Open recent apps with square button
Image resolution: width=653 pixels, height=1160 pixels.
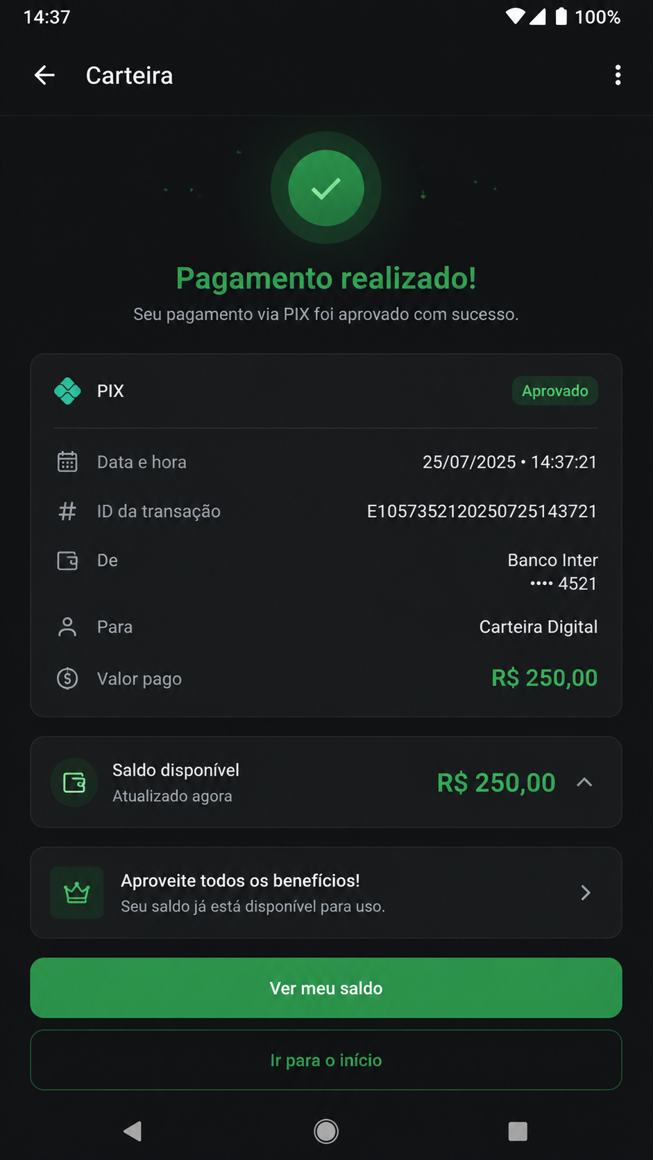518,1132
